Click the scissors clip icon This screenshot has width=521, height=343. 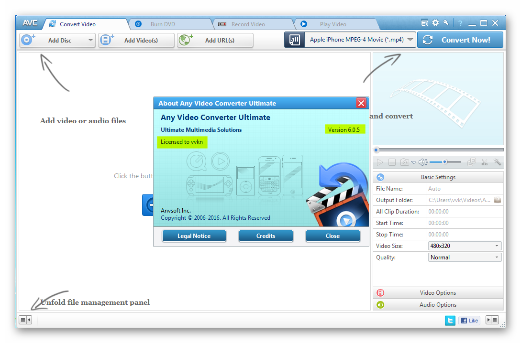click(x=485, y=162)
